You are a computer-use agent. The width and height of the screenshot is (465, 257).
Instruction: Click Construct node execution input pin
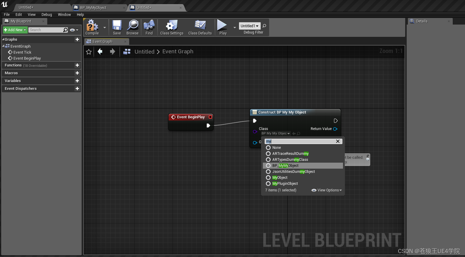[255, 121]
